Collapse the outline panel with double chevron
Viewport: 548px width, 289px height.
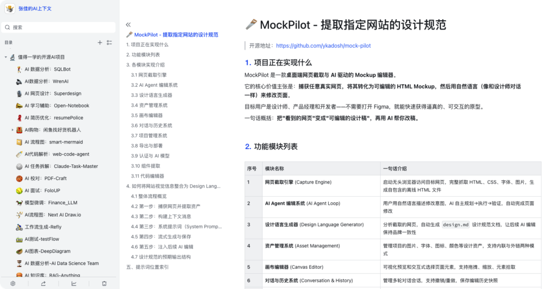pos(128,25)
